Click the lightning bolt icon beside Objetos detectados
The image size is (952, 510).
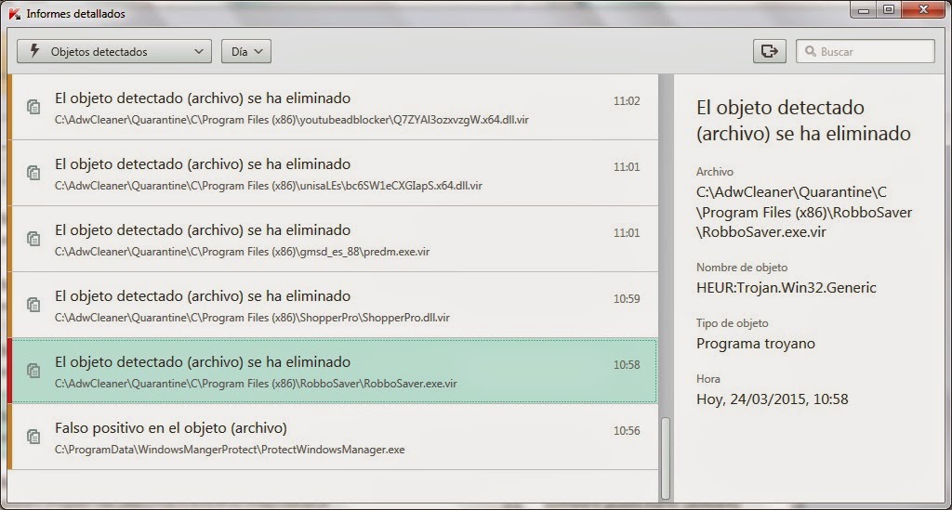coord(34,51)
